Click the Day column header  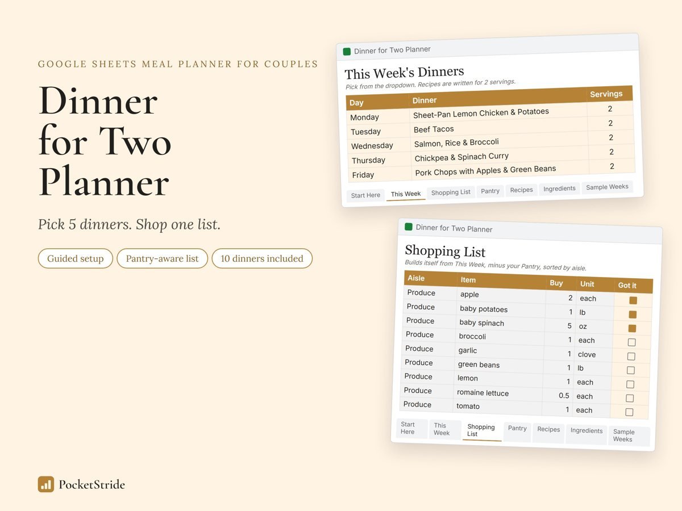pos(377,102)
